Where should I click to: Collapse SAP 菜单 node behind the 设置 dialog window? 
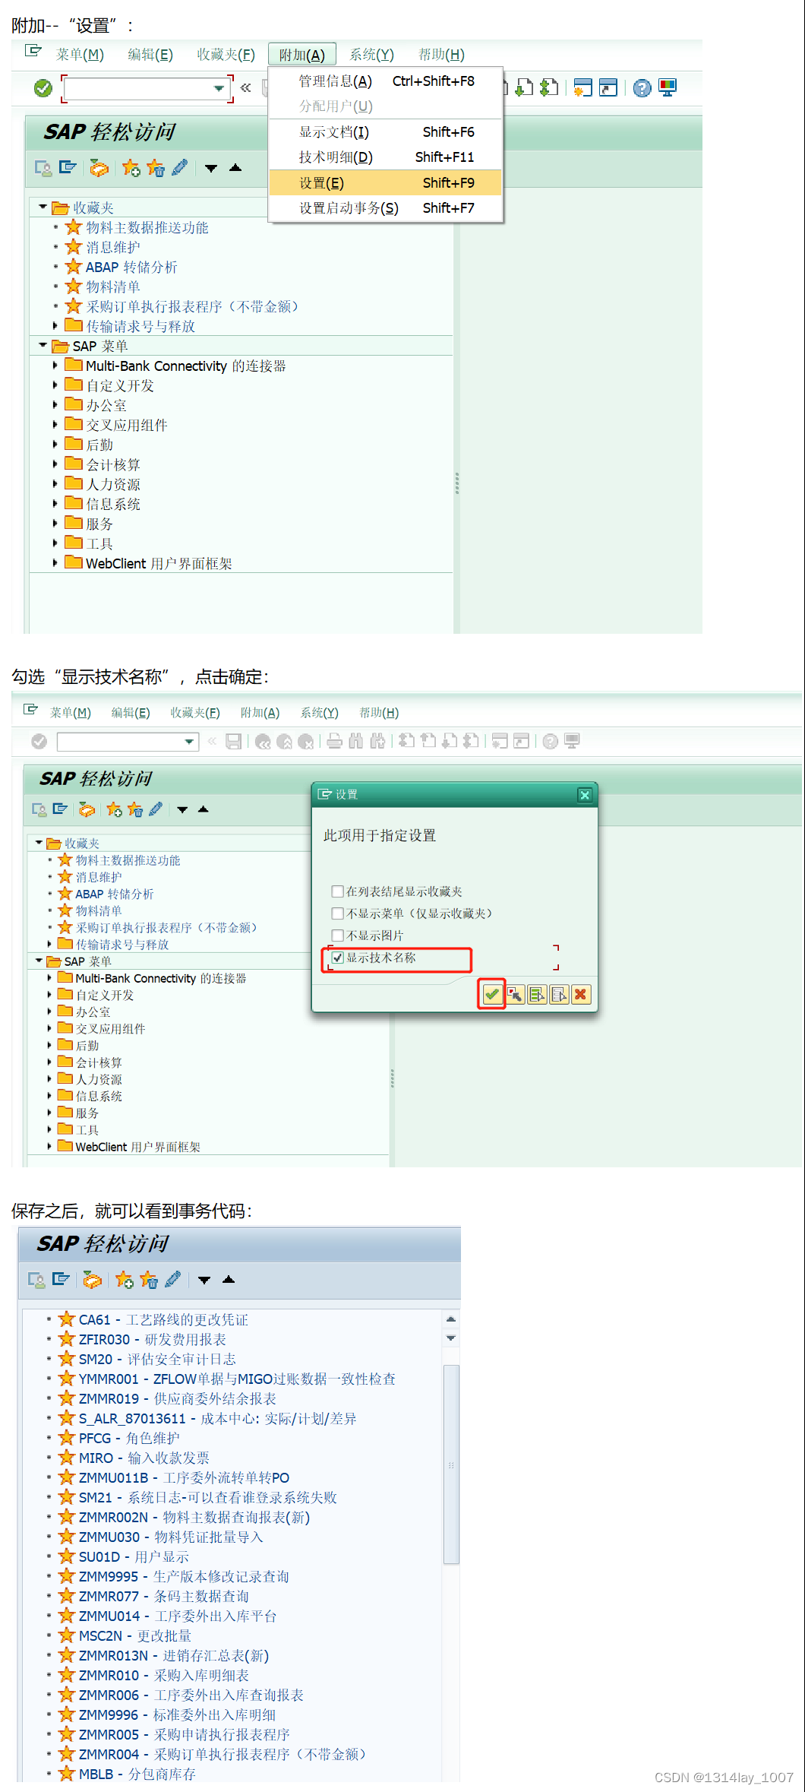(x=39, y=961)
